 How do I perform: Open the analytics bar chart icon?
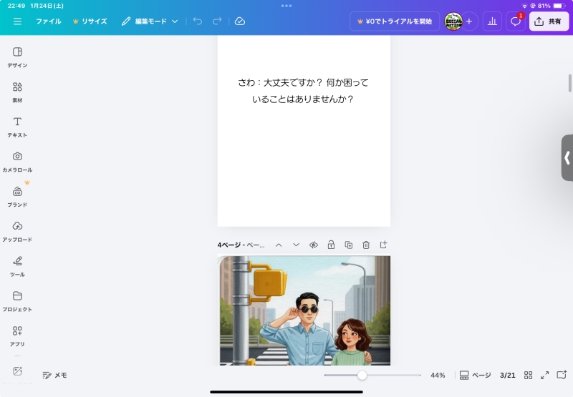pyautogui.click(x=492, y=21)
